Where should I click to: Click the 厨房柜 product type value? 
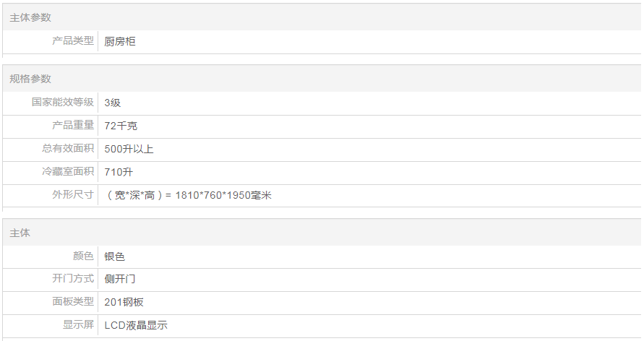(120, 41)
